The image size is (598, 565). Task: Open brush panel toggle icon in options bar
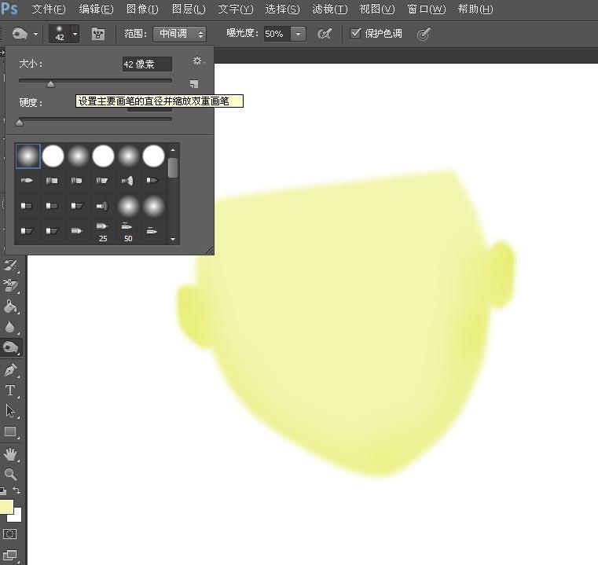pyautogui.click(x=98, y=35)
